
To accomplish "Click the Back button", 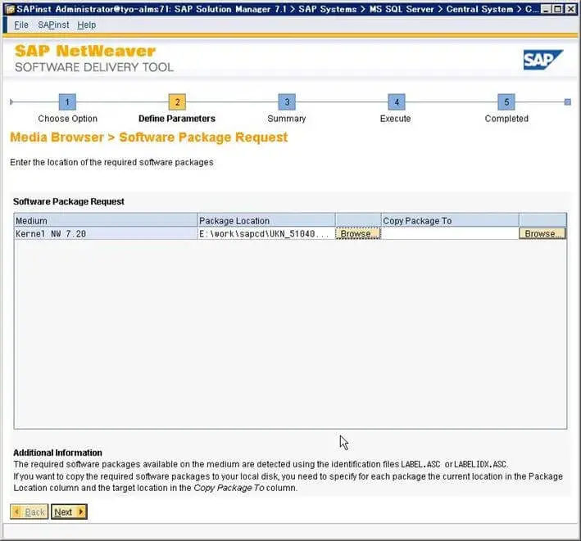I will coord(30,512).
